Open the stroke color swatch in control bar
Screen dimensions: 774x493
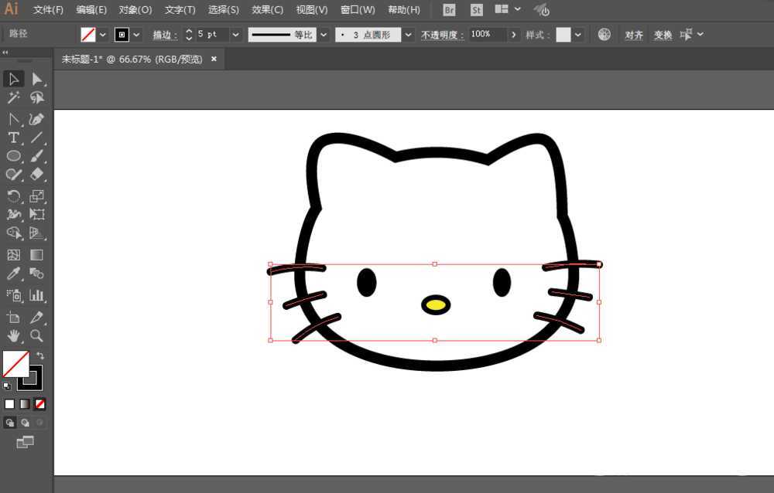(124, 34)
